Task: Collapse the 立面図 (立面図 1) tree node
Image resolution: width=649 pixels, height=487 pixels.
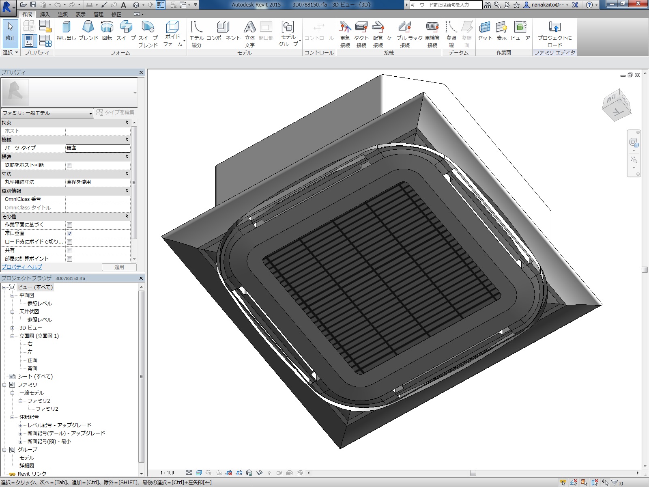Action: pyautogui.click(x=12, y=336)
